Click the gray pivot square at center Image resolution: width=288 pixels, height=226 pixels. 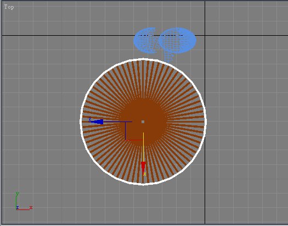coord(143,122)
